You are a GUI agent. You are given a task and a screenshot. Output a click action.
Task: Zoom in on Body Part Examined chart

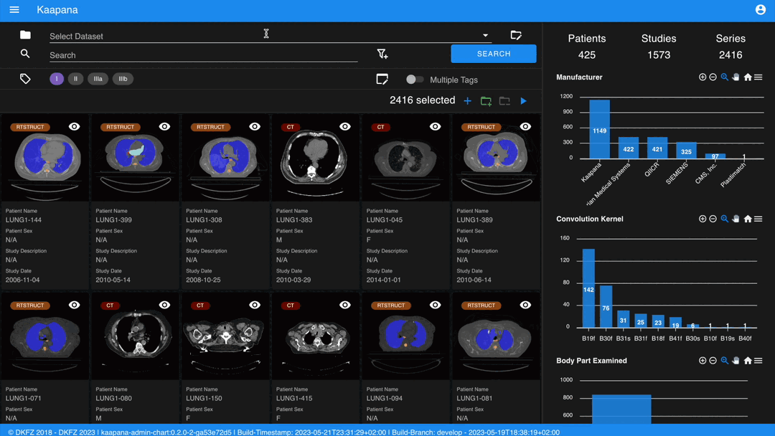click(x=703, y=361)
